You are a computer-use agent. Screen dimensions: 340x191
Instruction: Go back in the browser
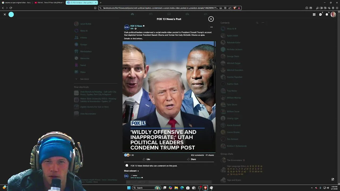(x=3, y=8)
